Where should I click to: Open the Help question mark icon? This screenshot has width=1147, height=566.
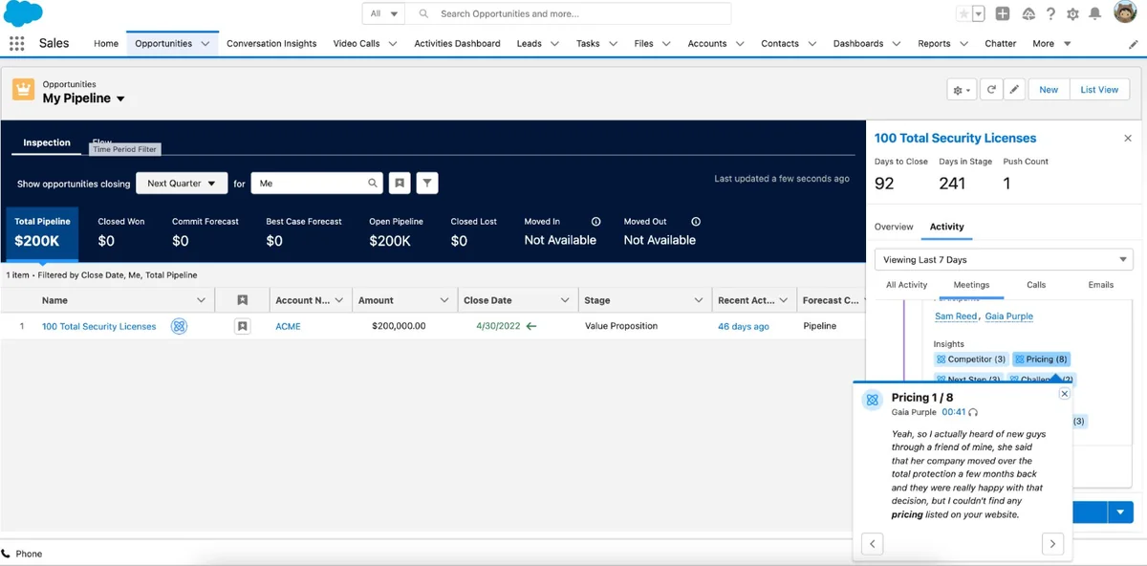pyautogui.click(x=1050, y=13)
